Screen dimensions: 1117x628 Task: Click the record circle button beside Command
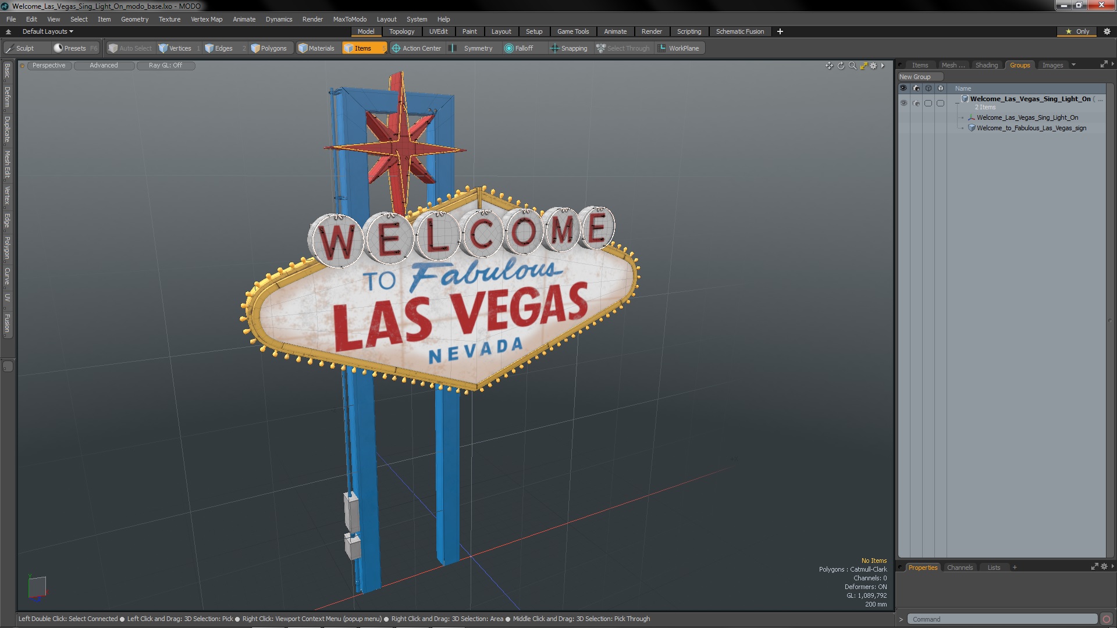click(x=1107, y=619)
